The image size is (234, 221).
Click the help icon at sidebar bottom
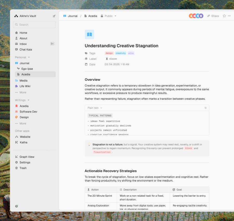[17, 206]
